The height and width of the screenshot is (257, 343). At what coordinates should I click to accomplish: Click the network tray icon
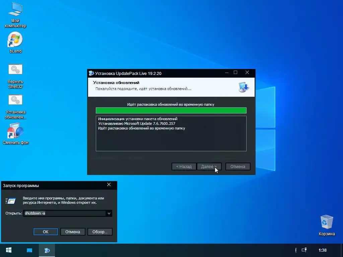click(x=304, y=250)
